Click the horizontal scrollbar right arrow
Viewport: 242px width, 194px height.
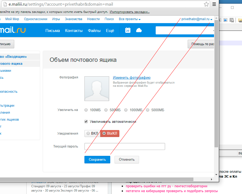(x=212, y=179)
